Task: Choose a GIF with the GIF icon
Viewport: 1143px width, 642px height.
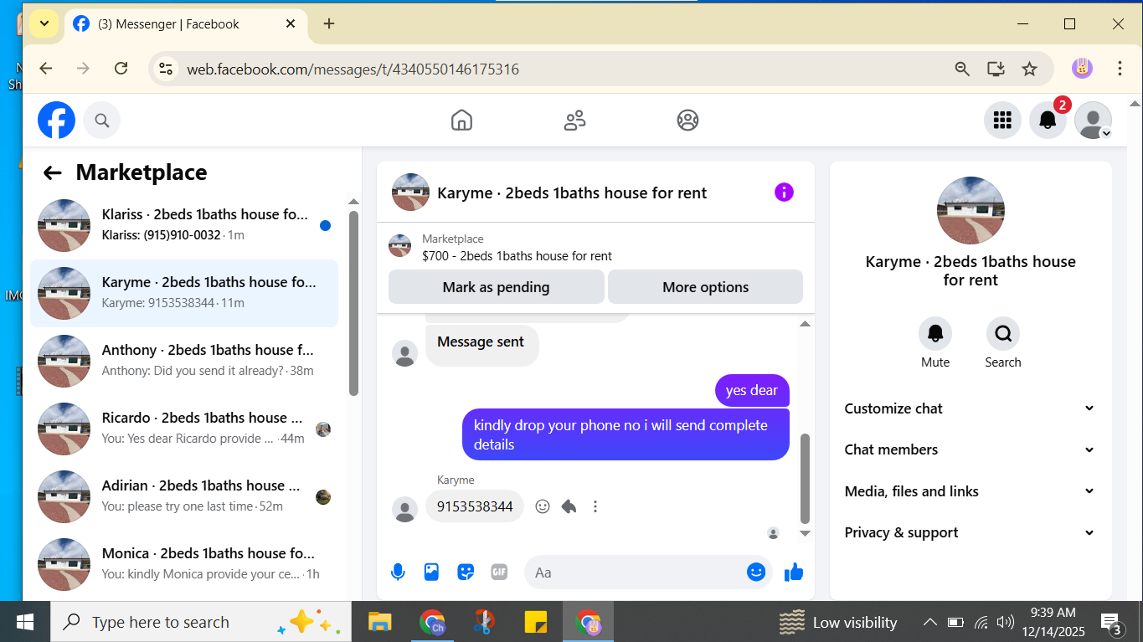Action: click(x=499, y=573)
